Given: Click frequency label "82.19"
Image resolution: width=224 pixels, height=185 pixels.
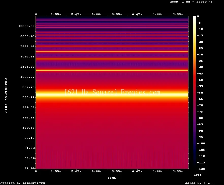Looking at the screenshot, I should tap(29, 138).
